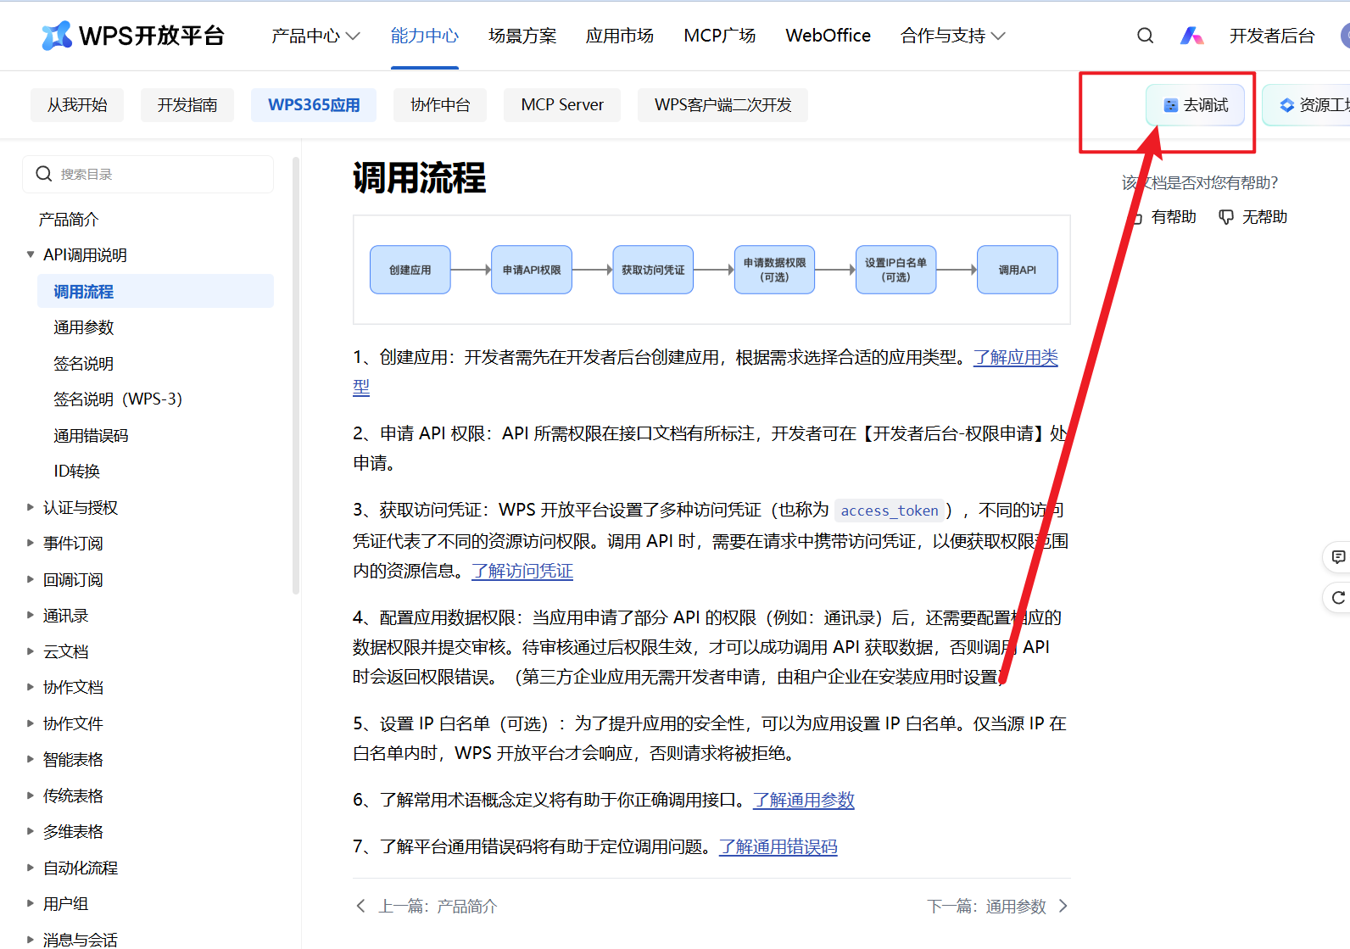Open the 场景方案 nav item

pyautogui.click(x=522, y=36)
